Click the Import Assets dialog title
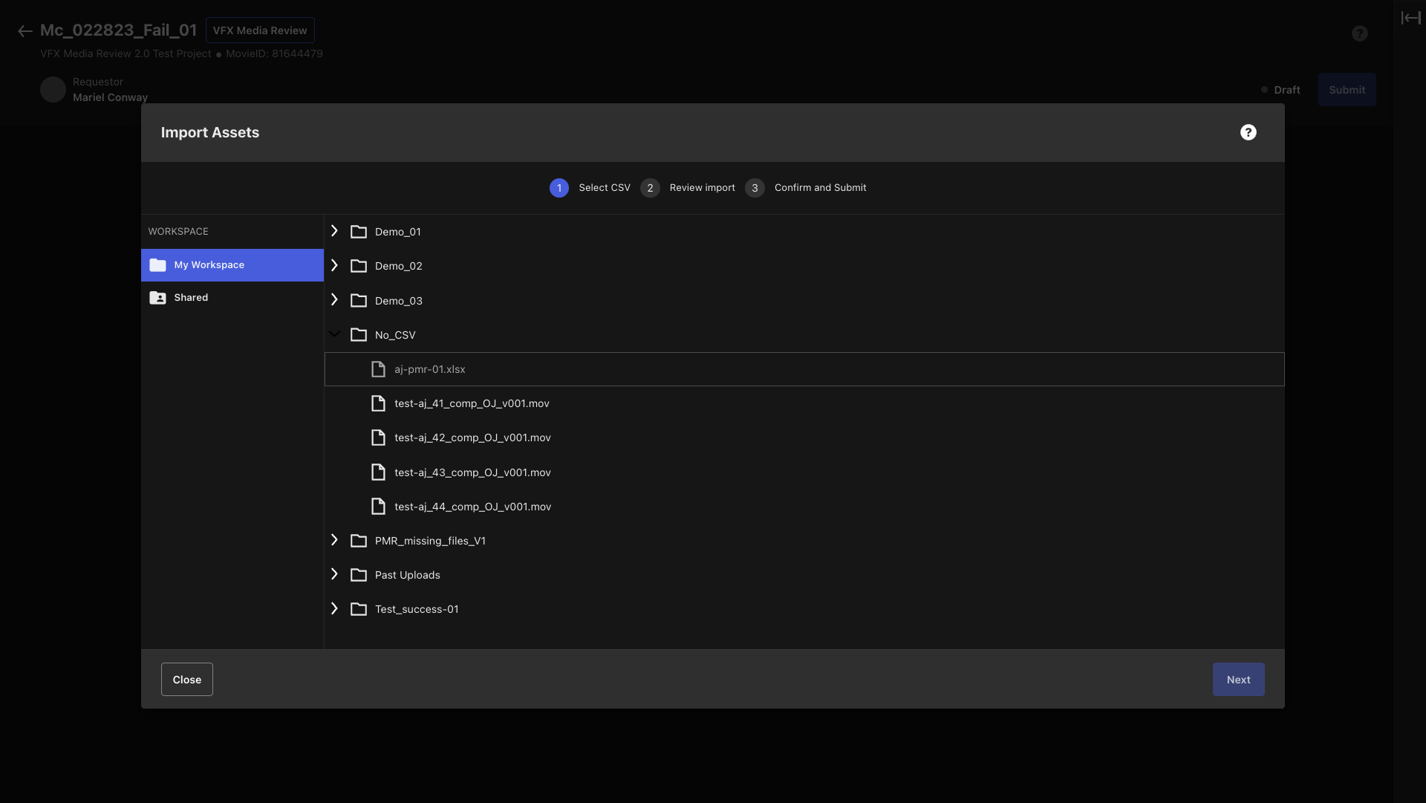Image resolution: width=1426 pixels, height=803 pixels. point(210,132)
